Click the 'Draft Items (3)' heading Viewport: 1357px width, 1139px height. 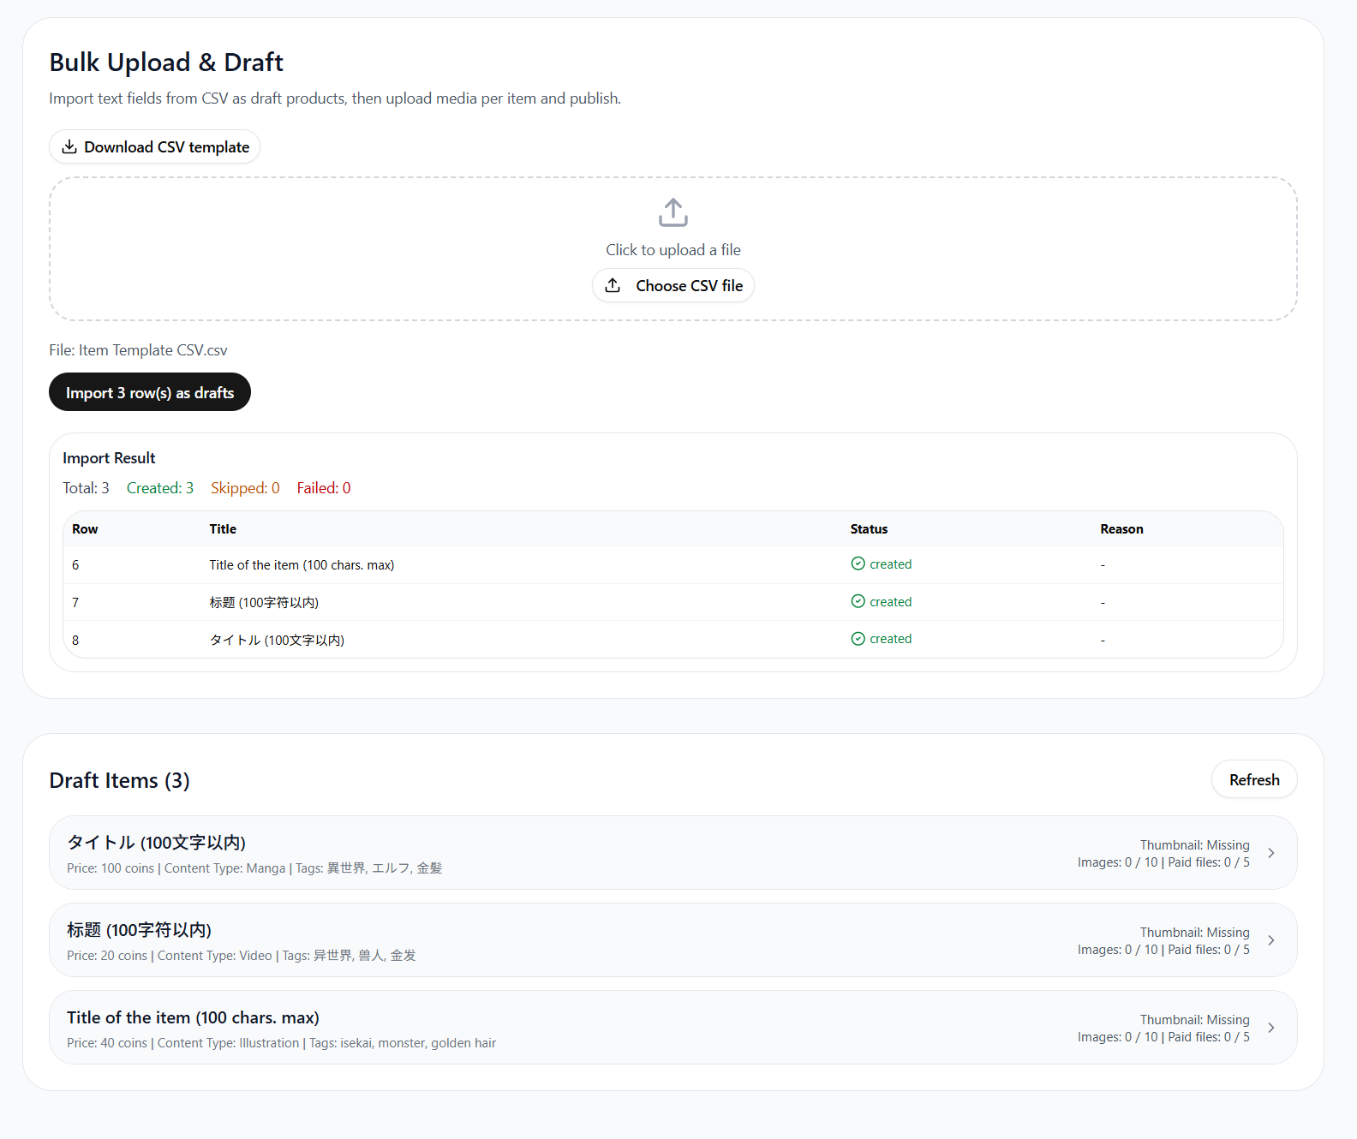click(120, 780)
